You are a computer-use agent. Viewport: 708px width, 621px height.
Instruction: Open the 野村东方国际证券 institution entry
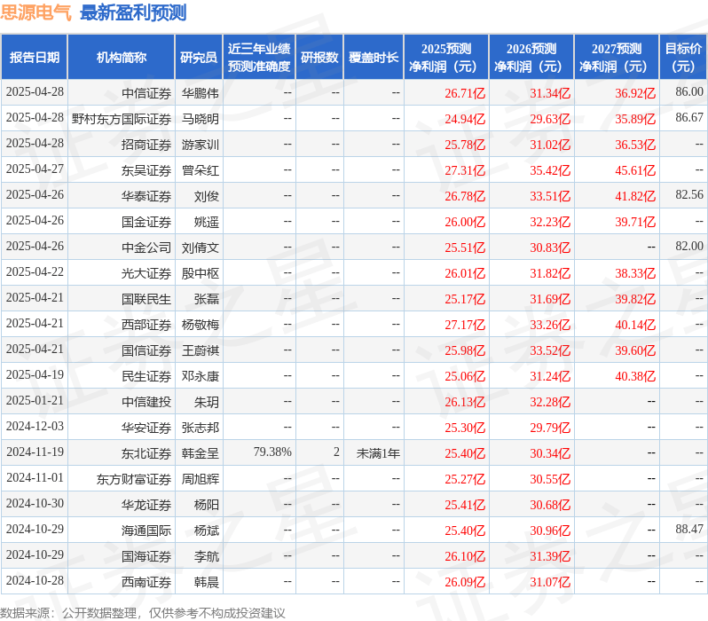122,119
